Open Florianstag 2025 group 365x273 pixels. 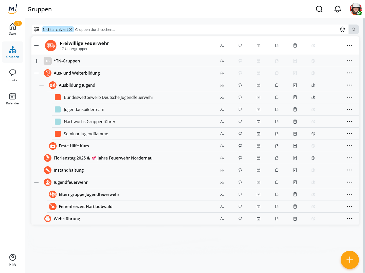pyautogui.click(x=103, y=158)
